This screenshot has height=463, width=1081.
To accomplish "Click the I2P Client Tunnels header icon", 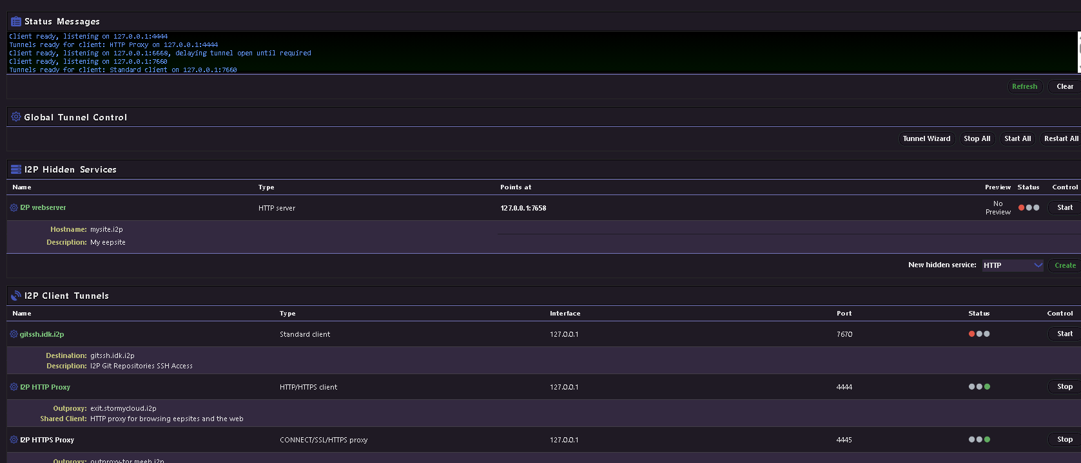I will click(16, 296).
